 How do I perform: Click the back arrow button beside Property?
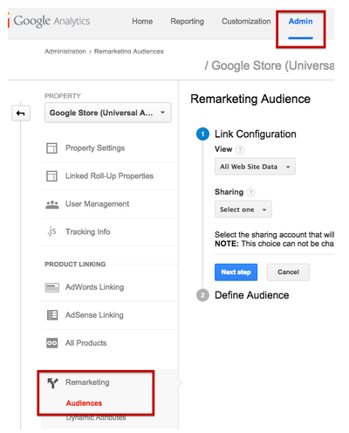21,113
